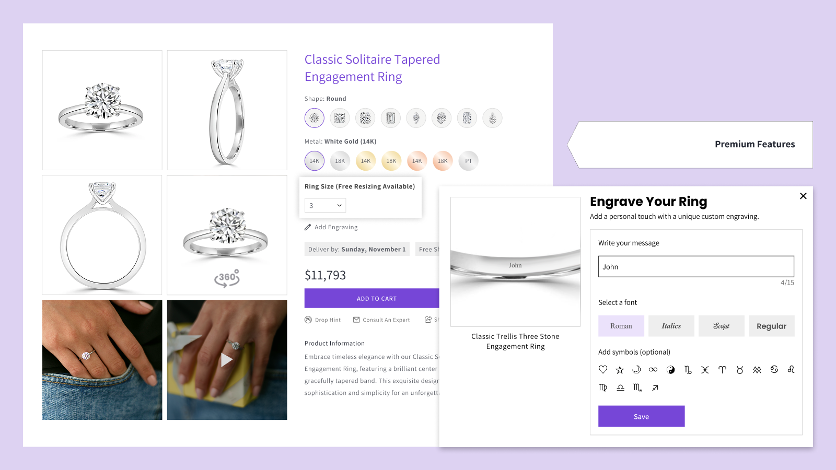Play the ring hand video
Viewport: 836px width, 470px height.
tap(227, 360)
